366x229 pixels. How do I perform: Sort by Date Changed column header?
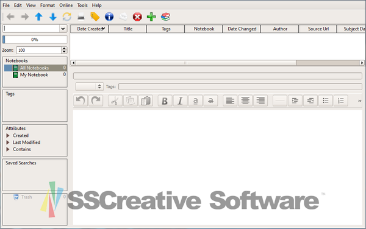[x=242, y=29]
